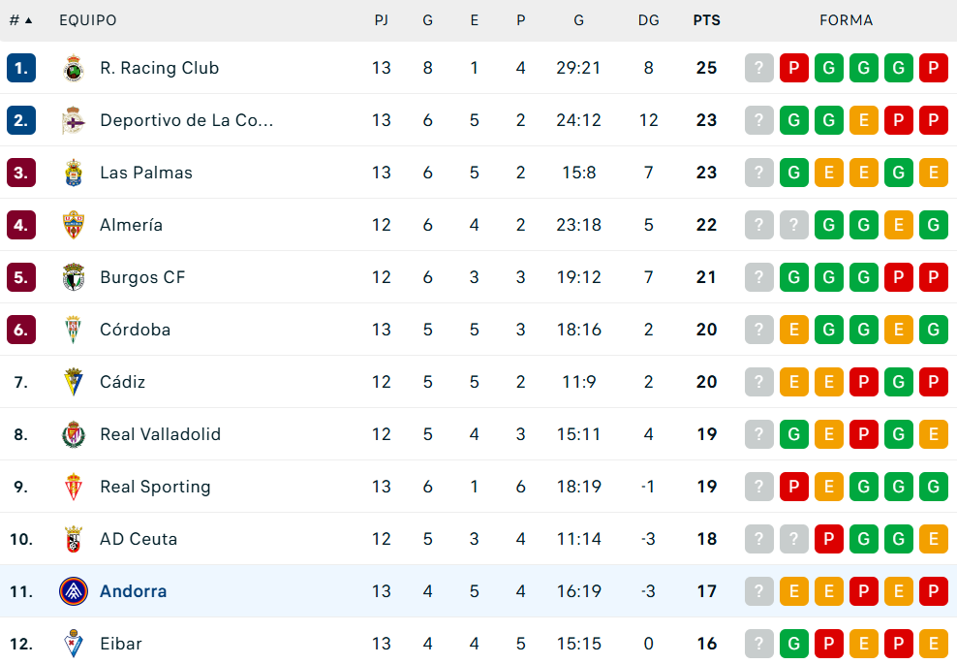Viewport: 957px width, 664px height.
Task: Click the R. Racing Club crest icon
Action: 74,68
